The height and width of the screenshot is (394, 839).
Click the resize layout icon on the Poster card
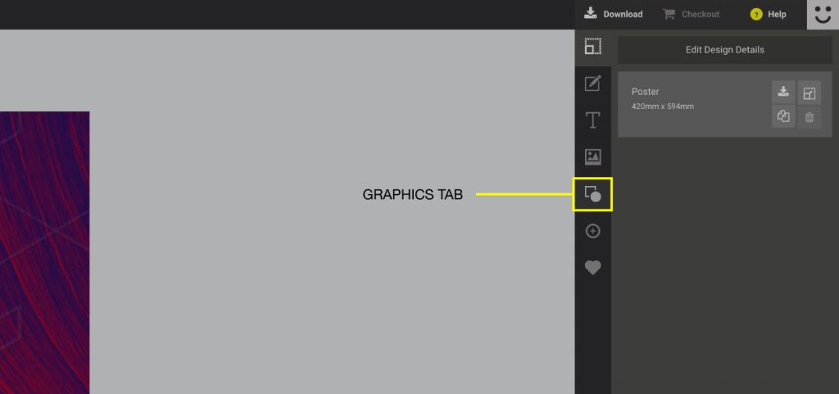809,93
